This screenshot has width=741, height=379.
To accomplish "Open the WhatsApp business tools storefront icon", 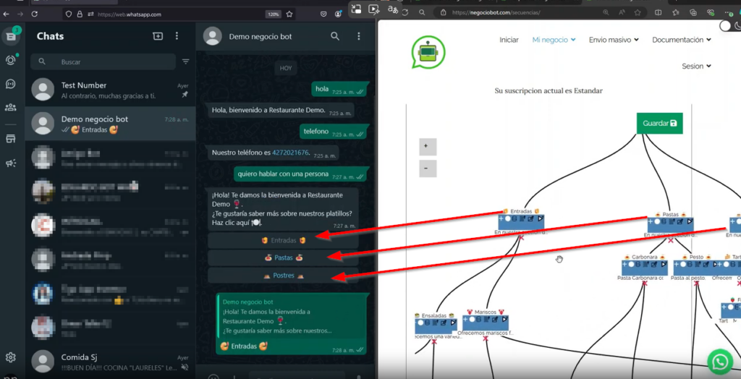I will click(x=10, y=138).
